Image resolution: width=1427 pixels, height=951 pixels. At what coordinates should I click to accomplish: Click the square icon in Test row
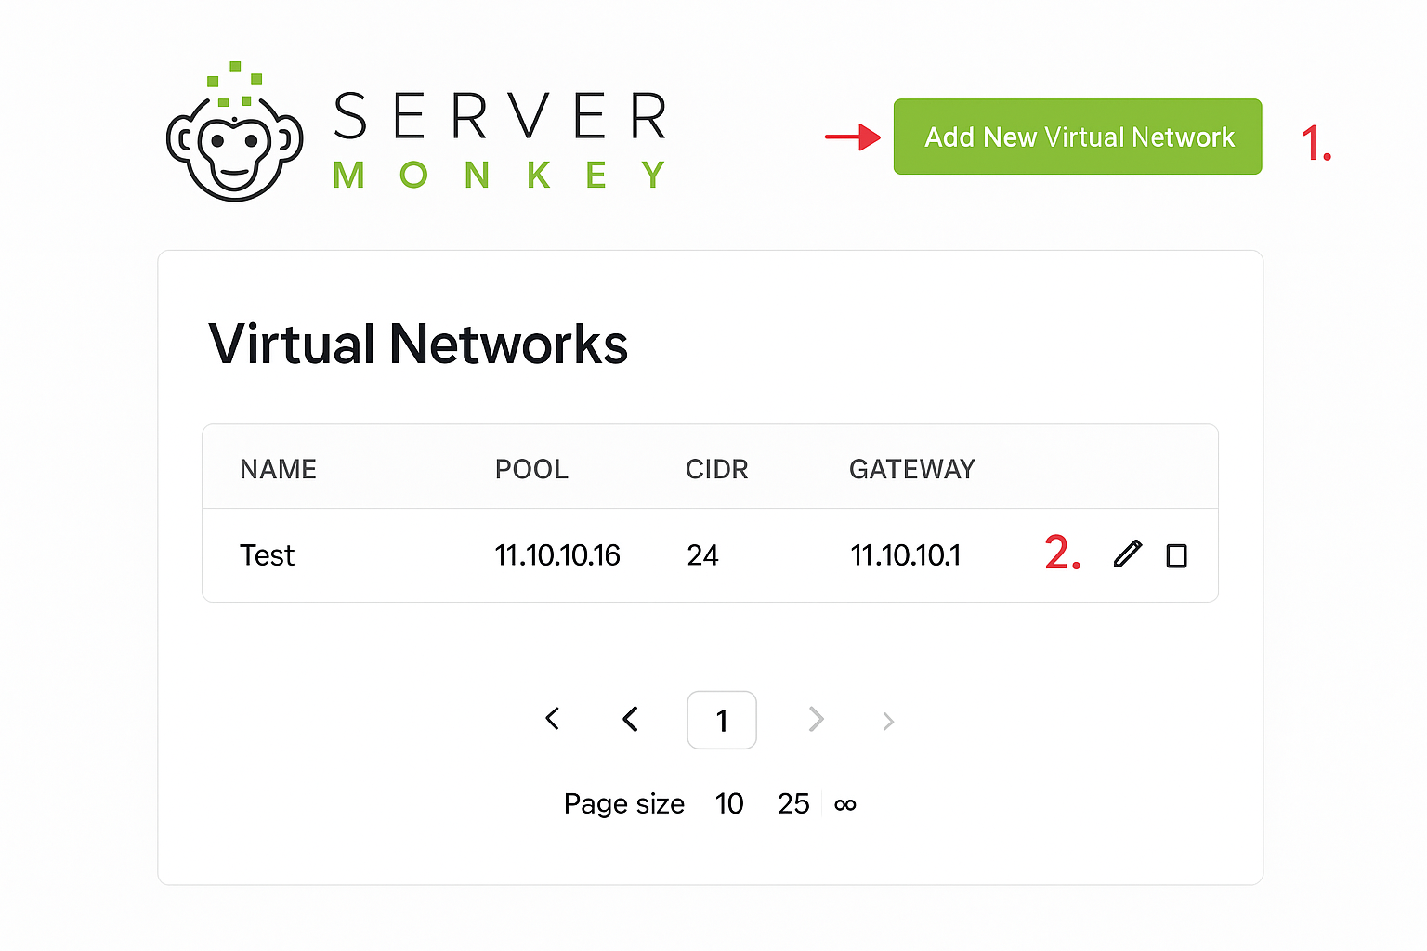point(1176,555)
